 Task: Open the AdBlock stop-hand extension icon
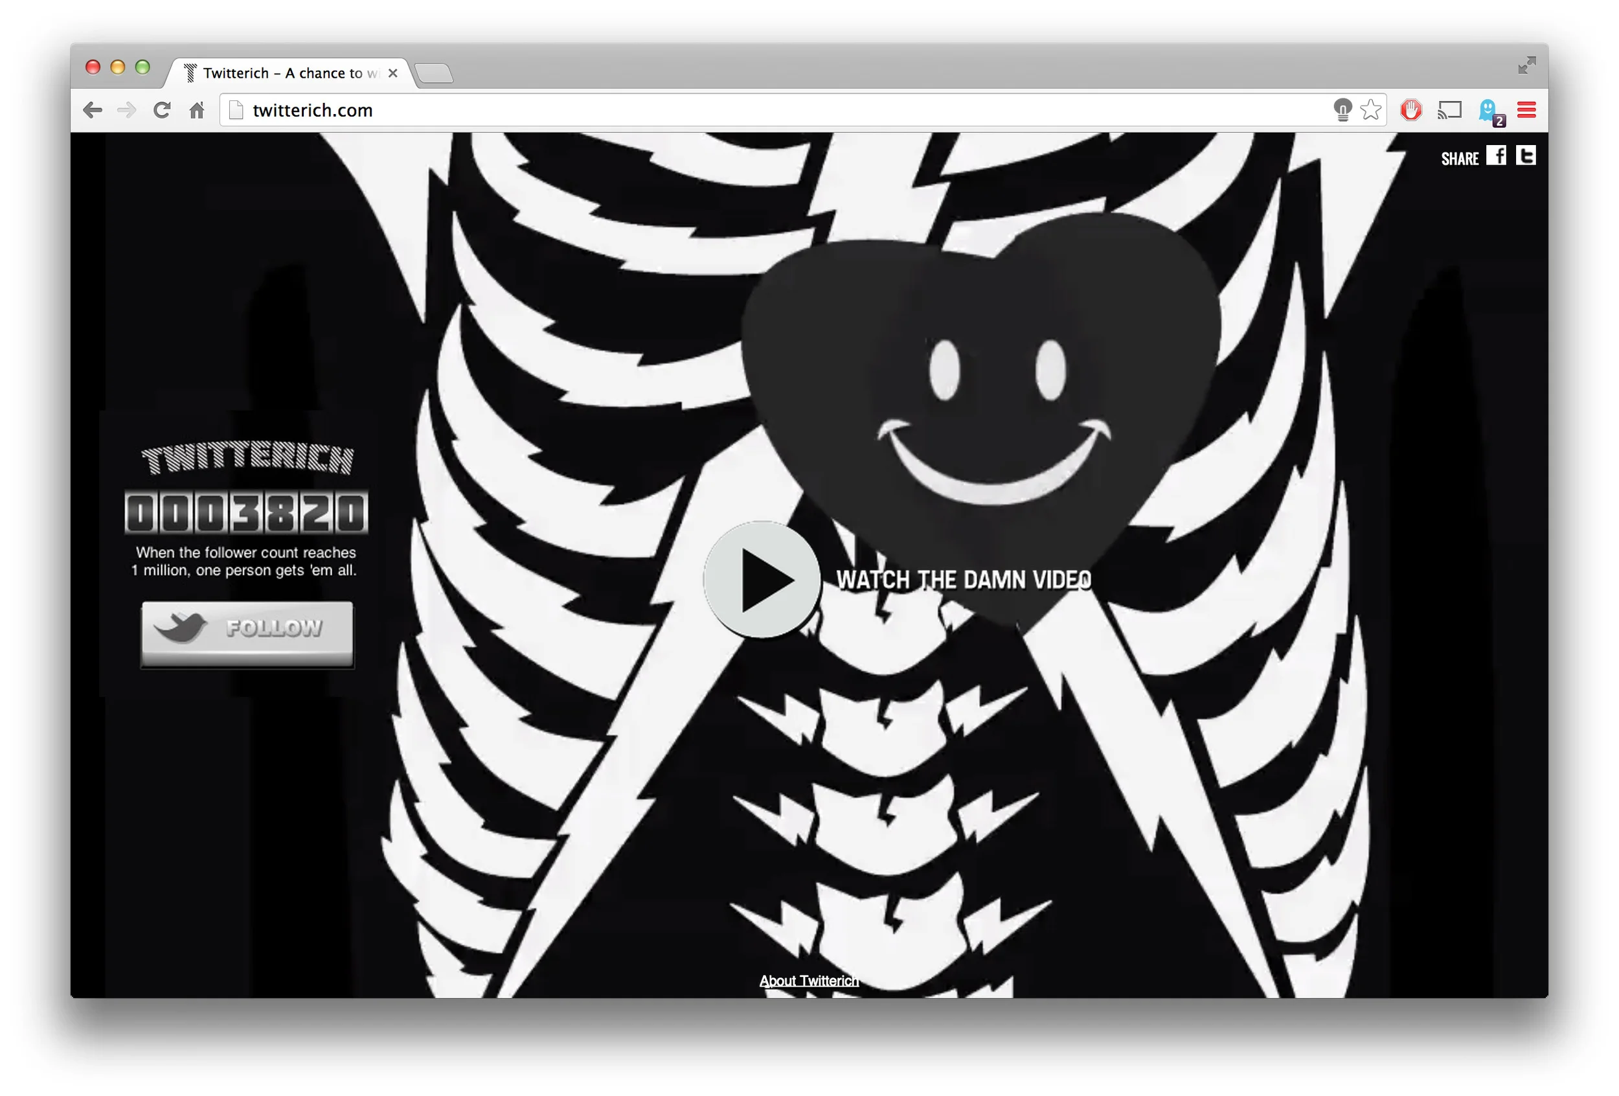pyautogui.click(x=1410, y=110)
